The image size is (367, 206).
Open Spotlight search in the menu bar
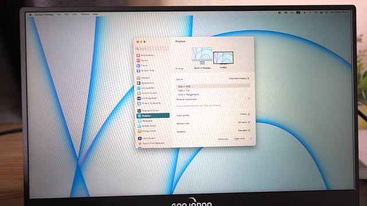pos(316,13)
